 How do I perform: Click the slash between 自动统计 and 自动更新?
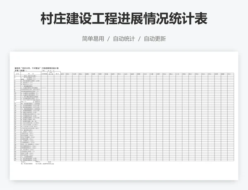coord(139,39)
